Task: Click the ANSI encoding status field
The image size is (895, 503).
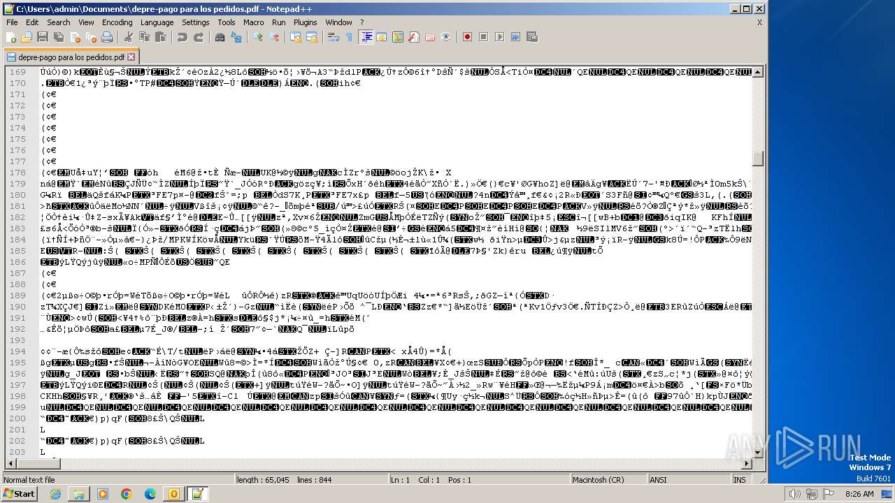Action: 689,480
